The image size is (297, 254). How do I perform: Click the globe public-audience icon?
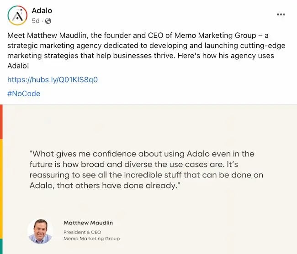tap(48, 21)
